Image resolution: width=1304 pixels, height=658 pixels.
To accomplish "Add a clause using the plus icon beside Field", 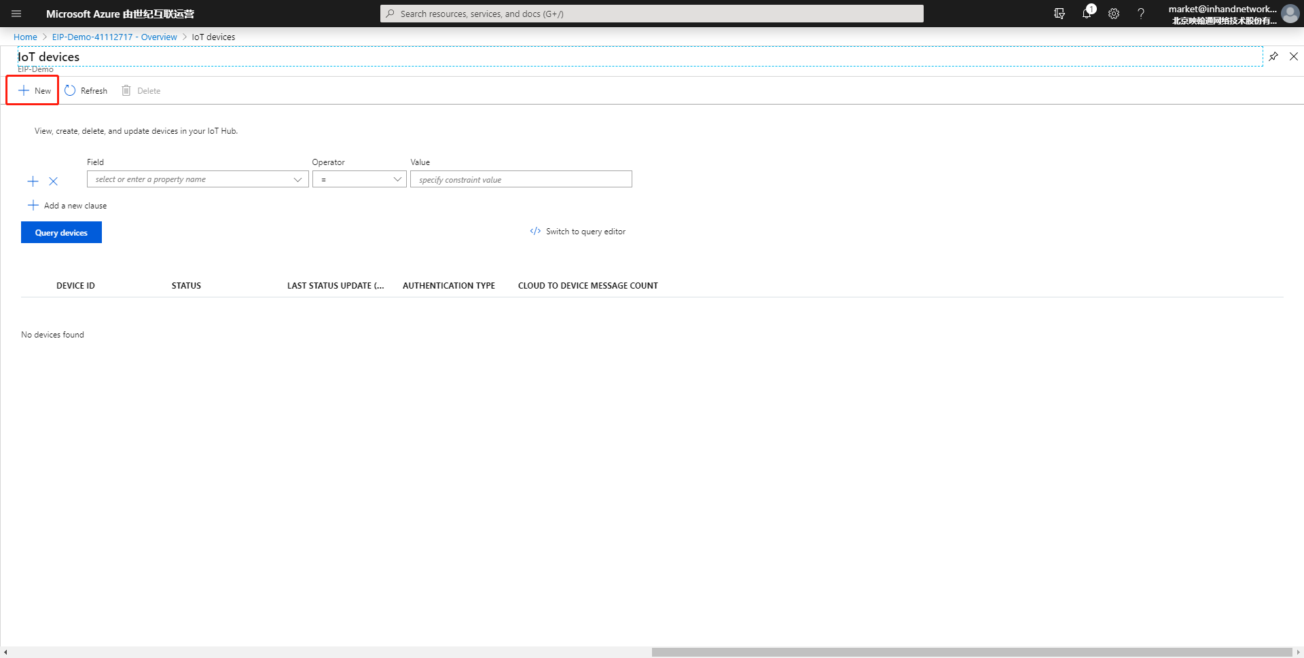I will [x=33, y=181].
